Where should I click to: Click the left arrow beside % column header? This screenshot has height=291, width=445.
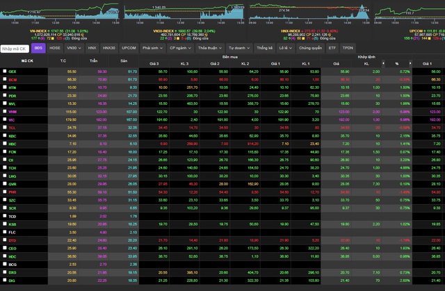382,63
